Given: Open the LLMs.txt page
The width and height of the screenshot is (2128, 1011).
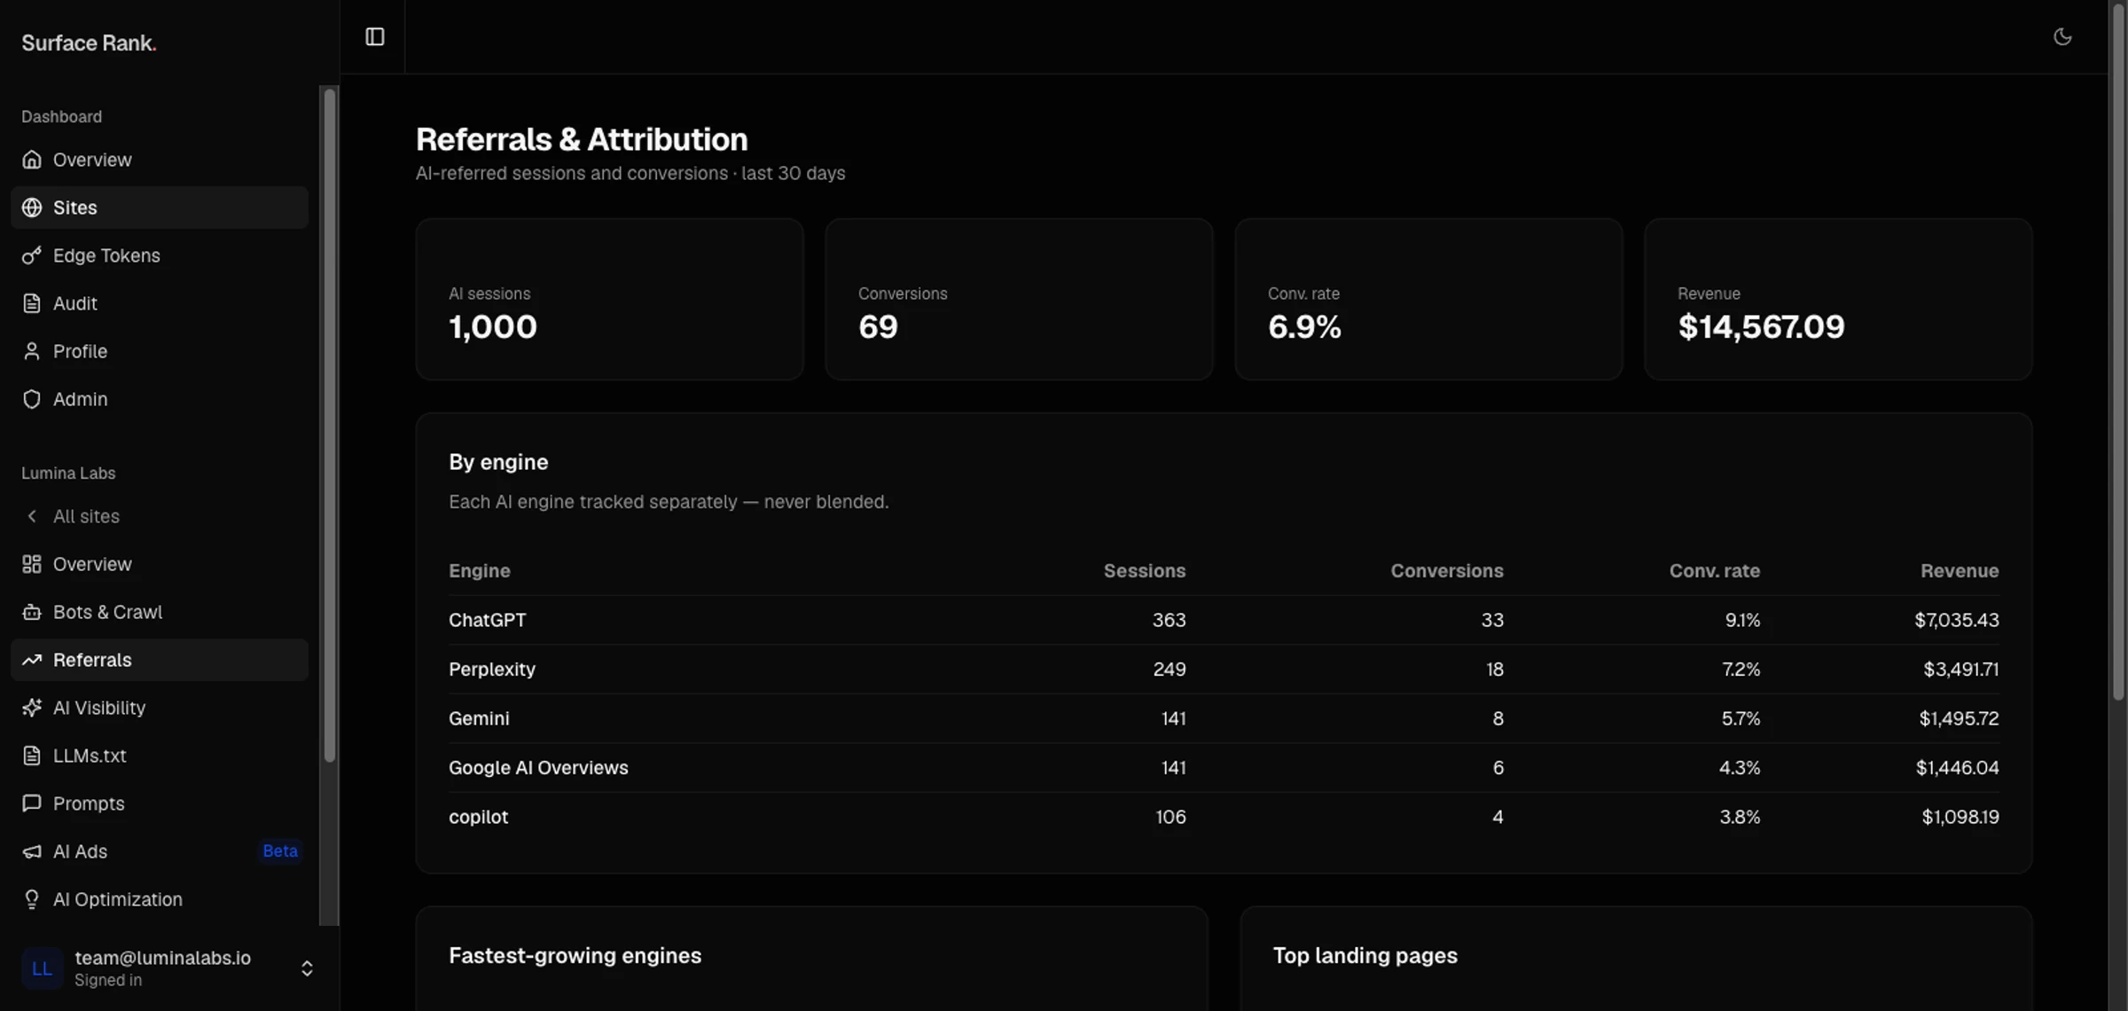Looking at the screenshot, I should click(160, 756).
